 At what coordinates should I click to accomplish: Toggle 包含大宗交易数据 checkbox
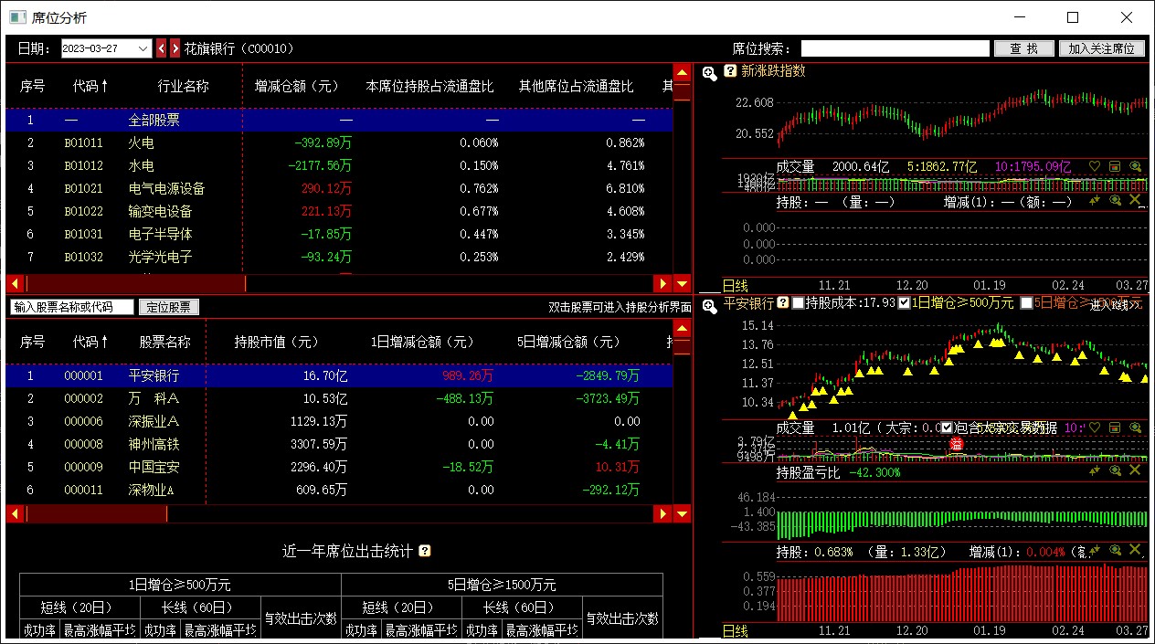948,428
